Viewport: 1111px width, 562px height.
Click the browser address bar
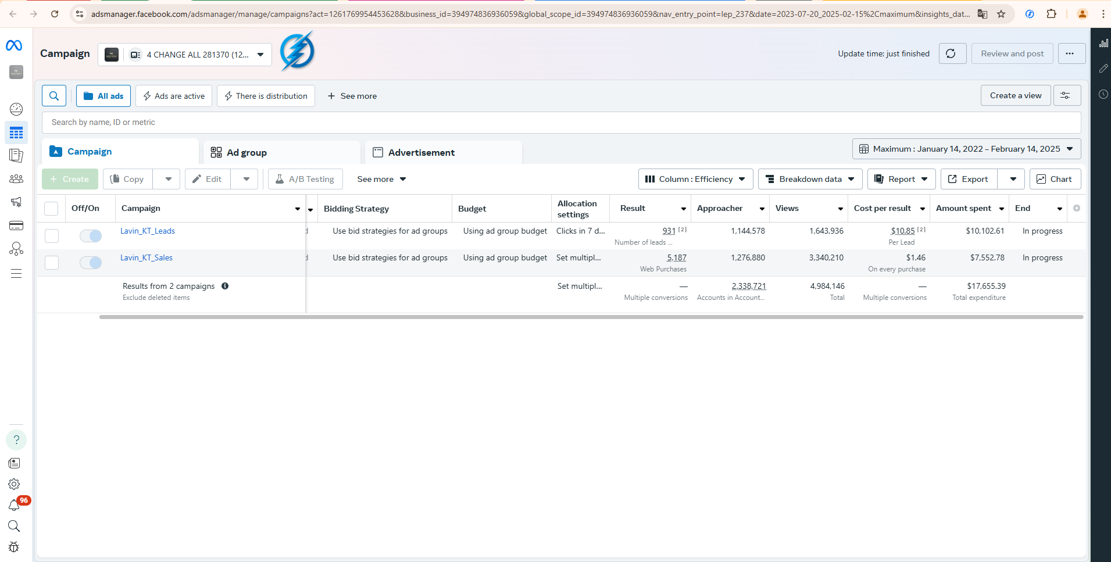click(530, 14)
